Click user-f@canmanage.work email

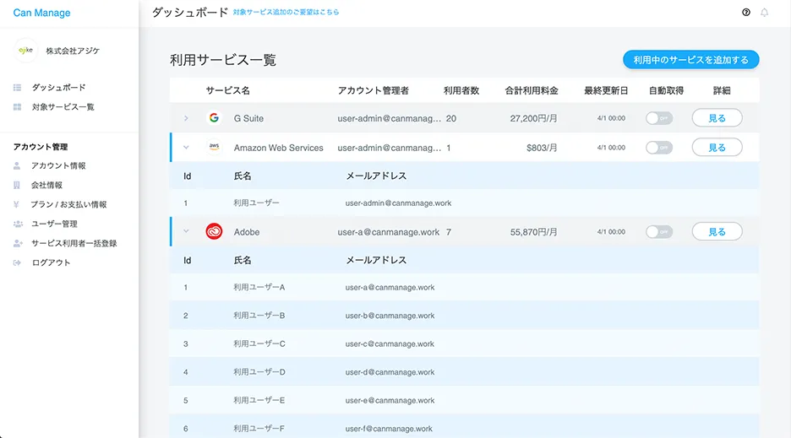(x=389, y=429)
